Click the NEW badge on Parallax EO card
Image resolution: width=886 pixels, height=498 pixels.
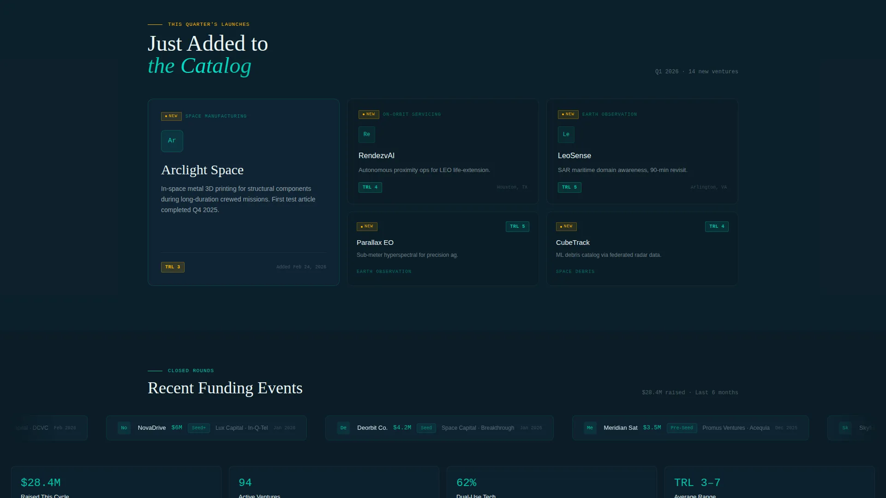pos(367,226)
